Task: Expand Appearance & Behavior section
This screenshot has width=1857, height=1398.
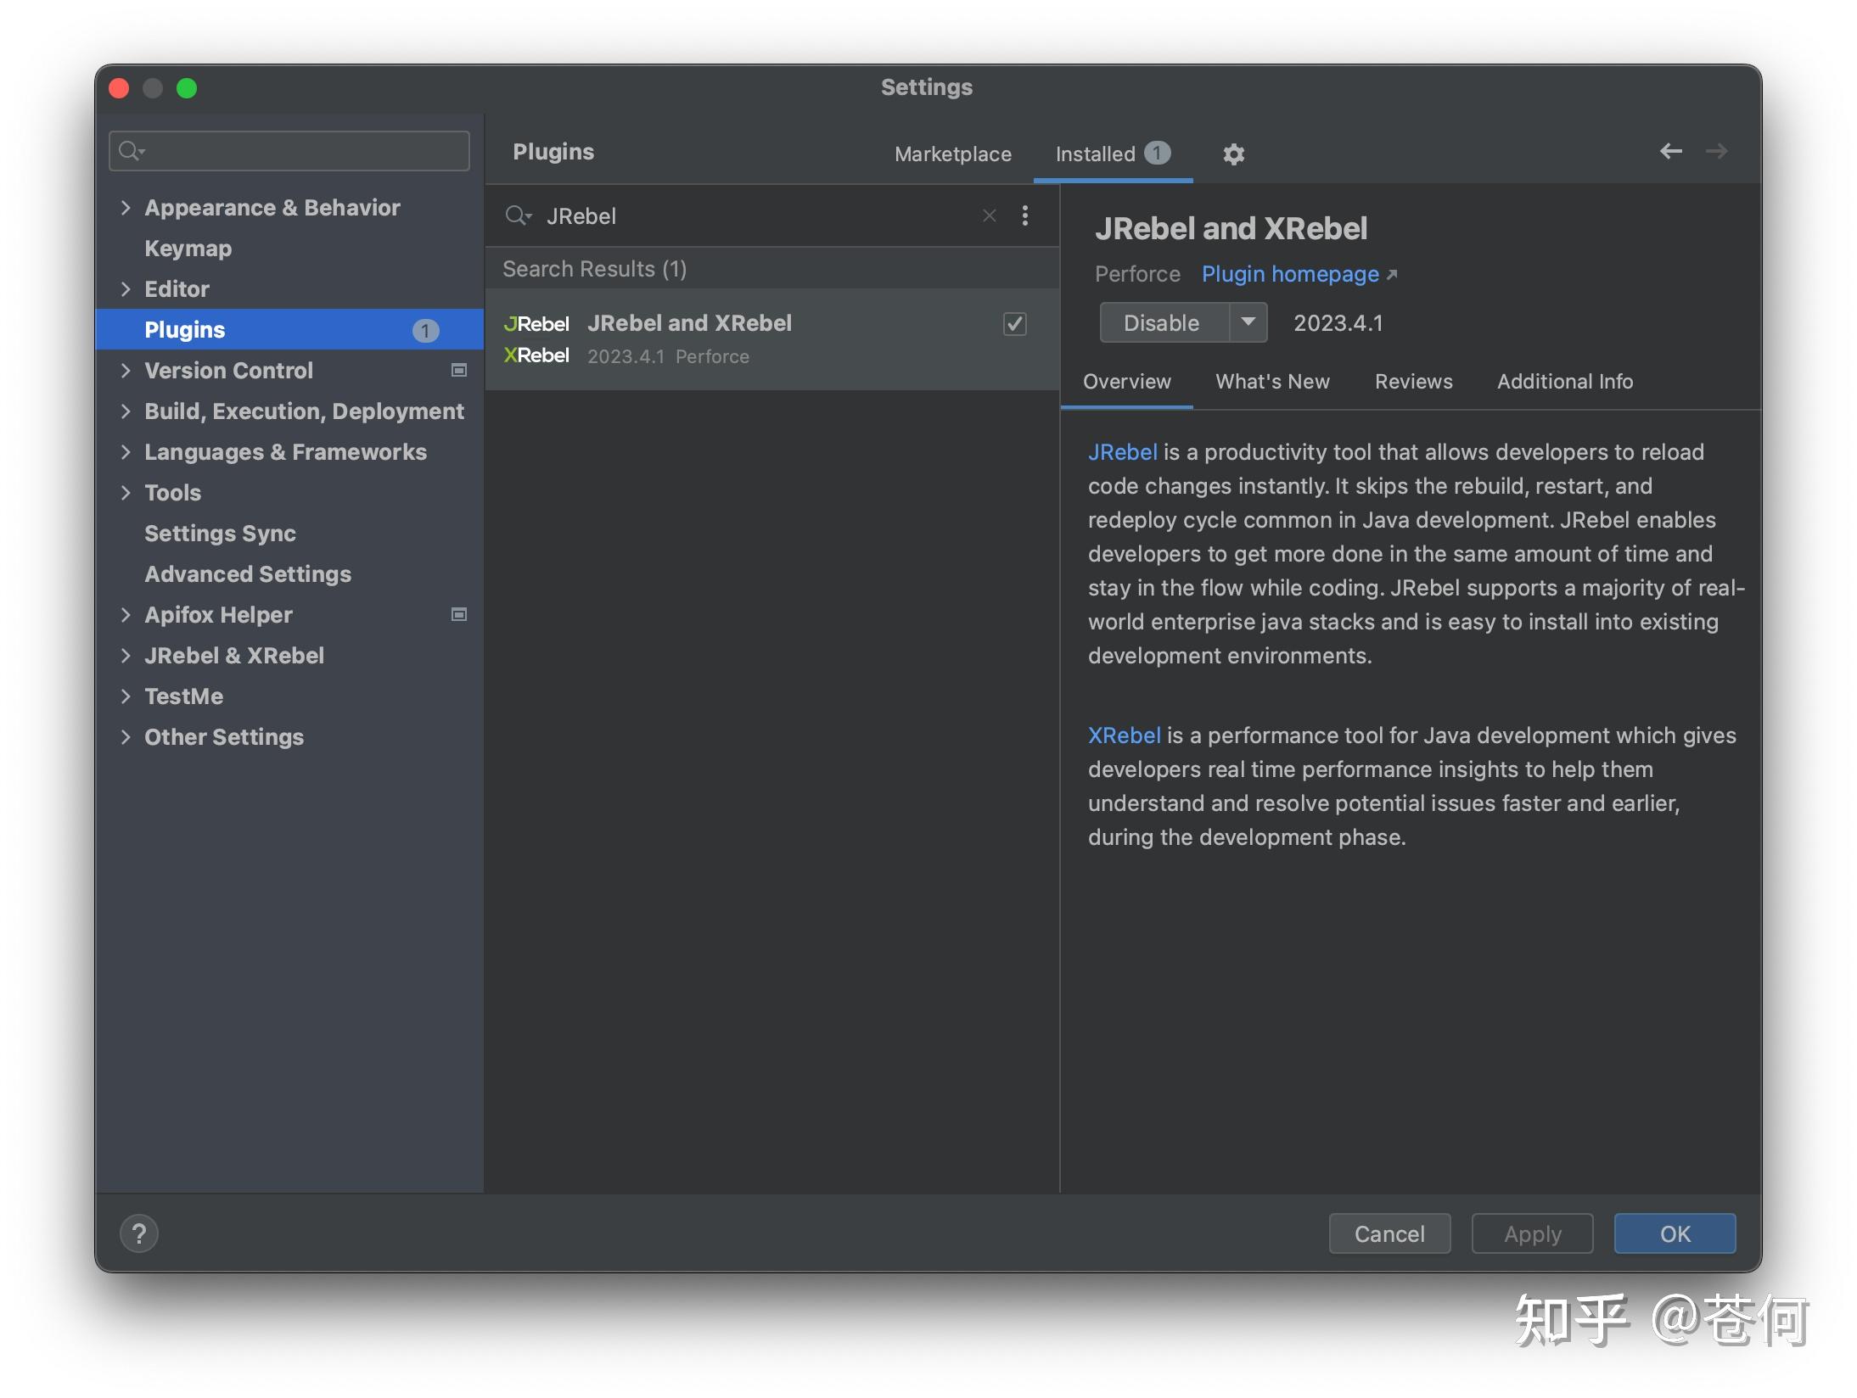Action: [126, 207]
